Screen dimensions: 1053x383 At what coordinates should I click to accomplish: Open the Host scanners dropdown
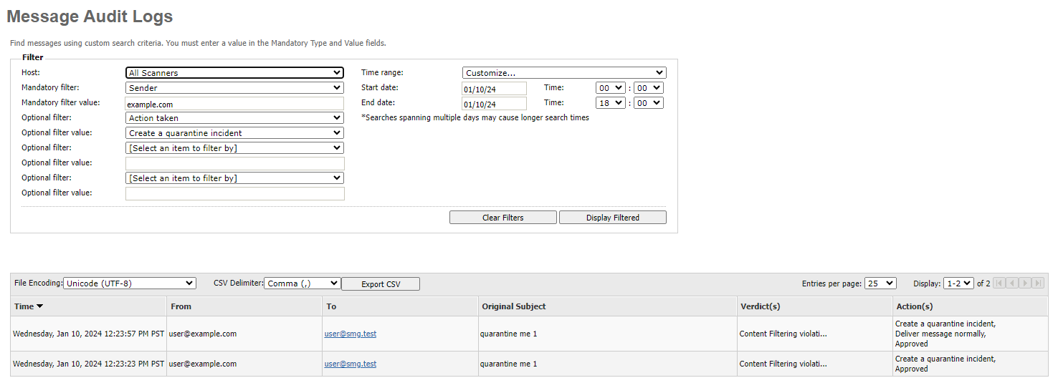[234, 73]
